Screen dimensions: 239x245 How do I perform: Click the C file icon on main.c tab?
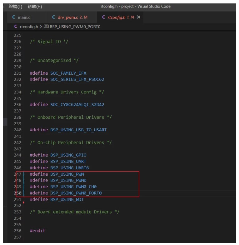click(x=14, y=17)
